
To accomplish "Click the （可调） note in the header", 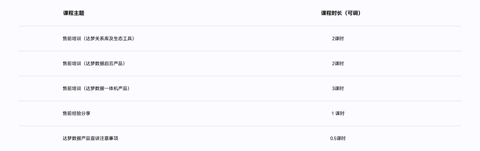I will pyautogui.click(x=353, y=13).
